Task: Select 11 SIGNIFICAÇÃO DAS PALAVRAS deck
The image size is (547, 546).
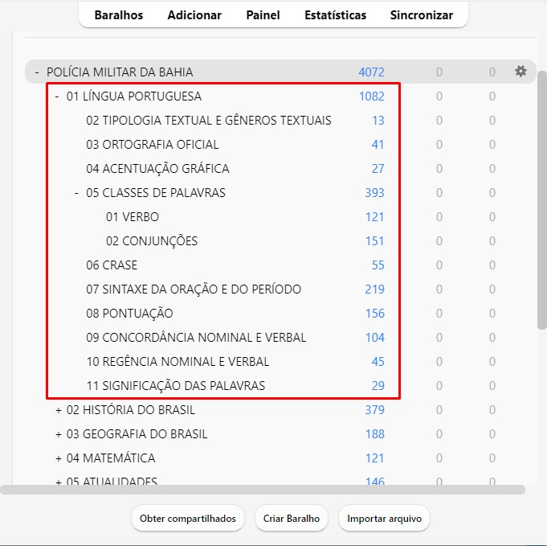Action: coord(175,385)
